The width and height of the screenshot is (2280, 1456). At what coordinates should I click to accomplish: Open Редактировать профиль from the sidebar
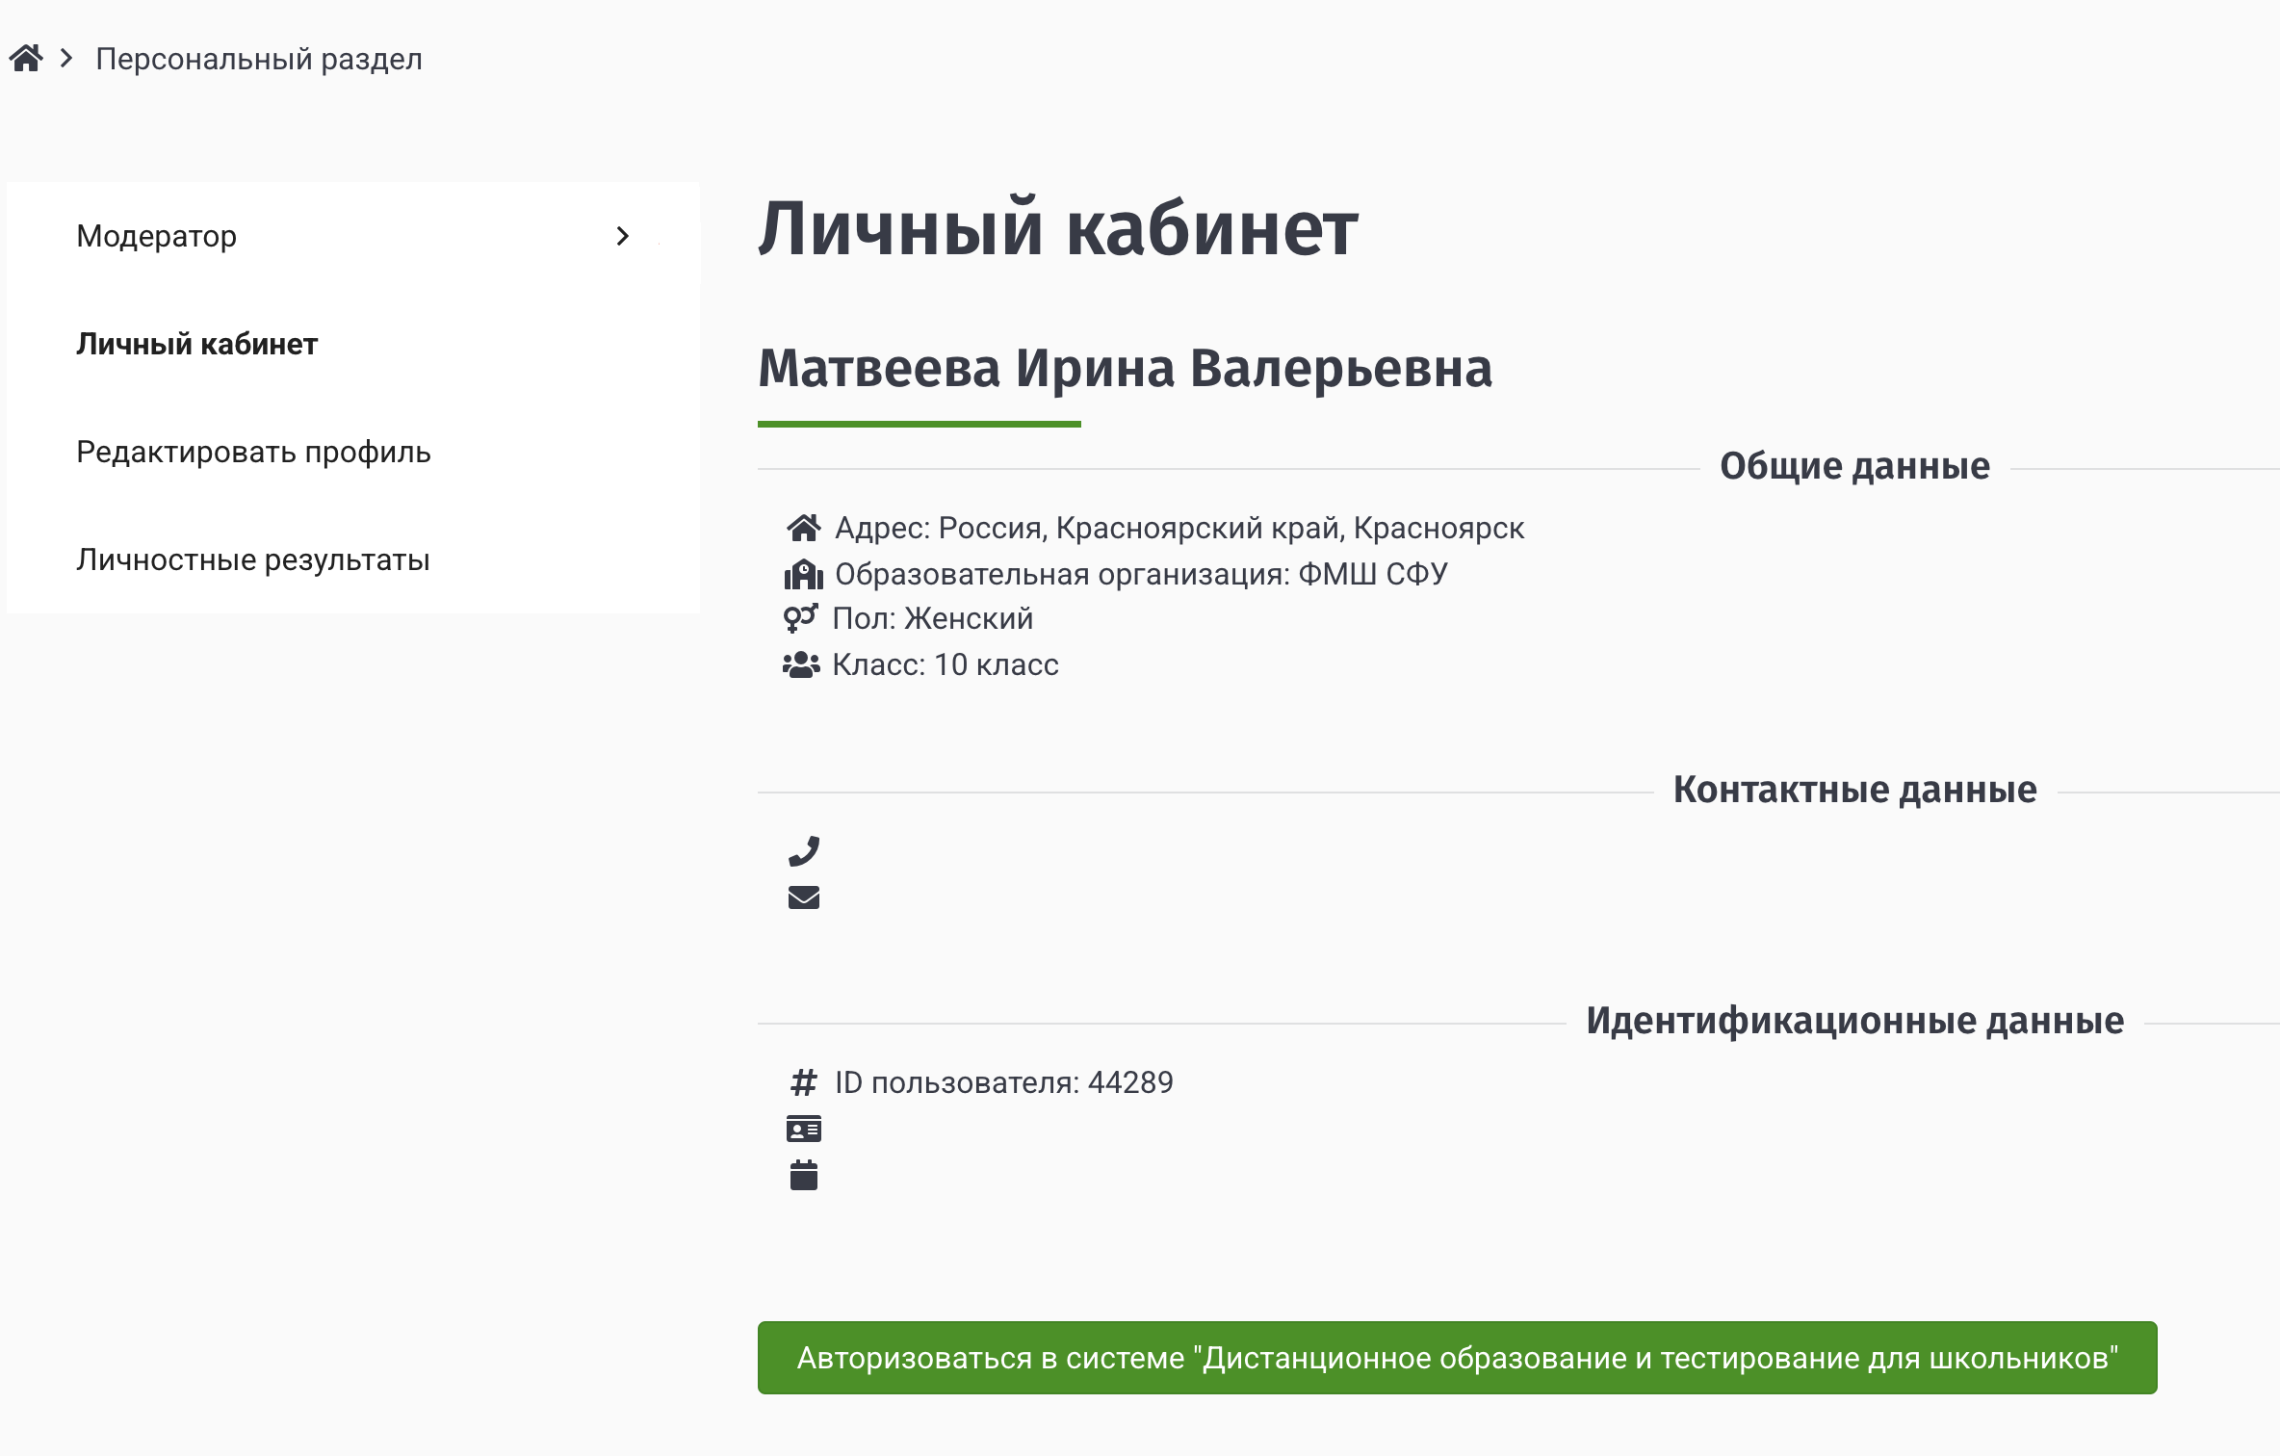coord(254,452)
